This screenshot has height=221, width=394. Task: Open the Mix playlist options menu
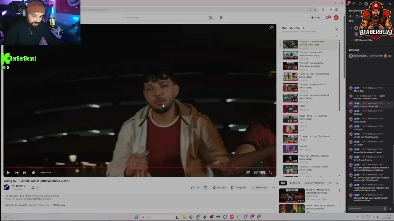(336, 36)
